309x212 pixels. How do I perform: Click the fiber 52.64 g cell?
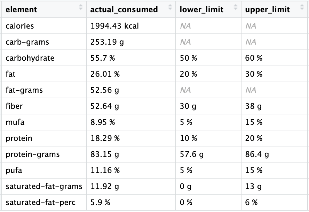pos(104,106)
